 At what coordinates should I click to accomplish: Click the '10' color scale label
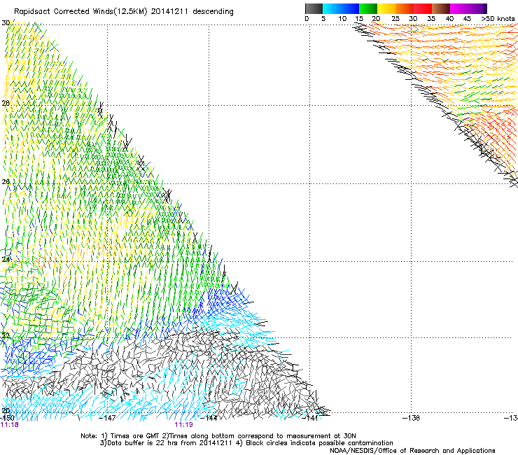coord(342,19)
